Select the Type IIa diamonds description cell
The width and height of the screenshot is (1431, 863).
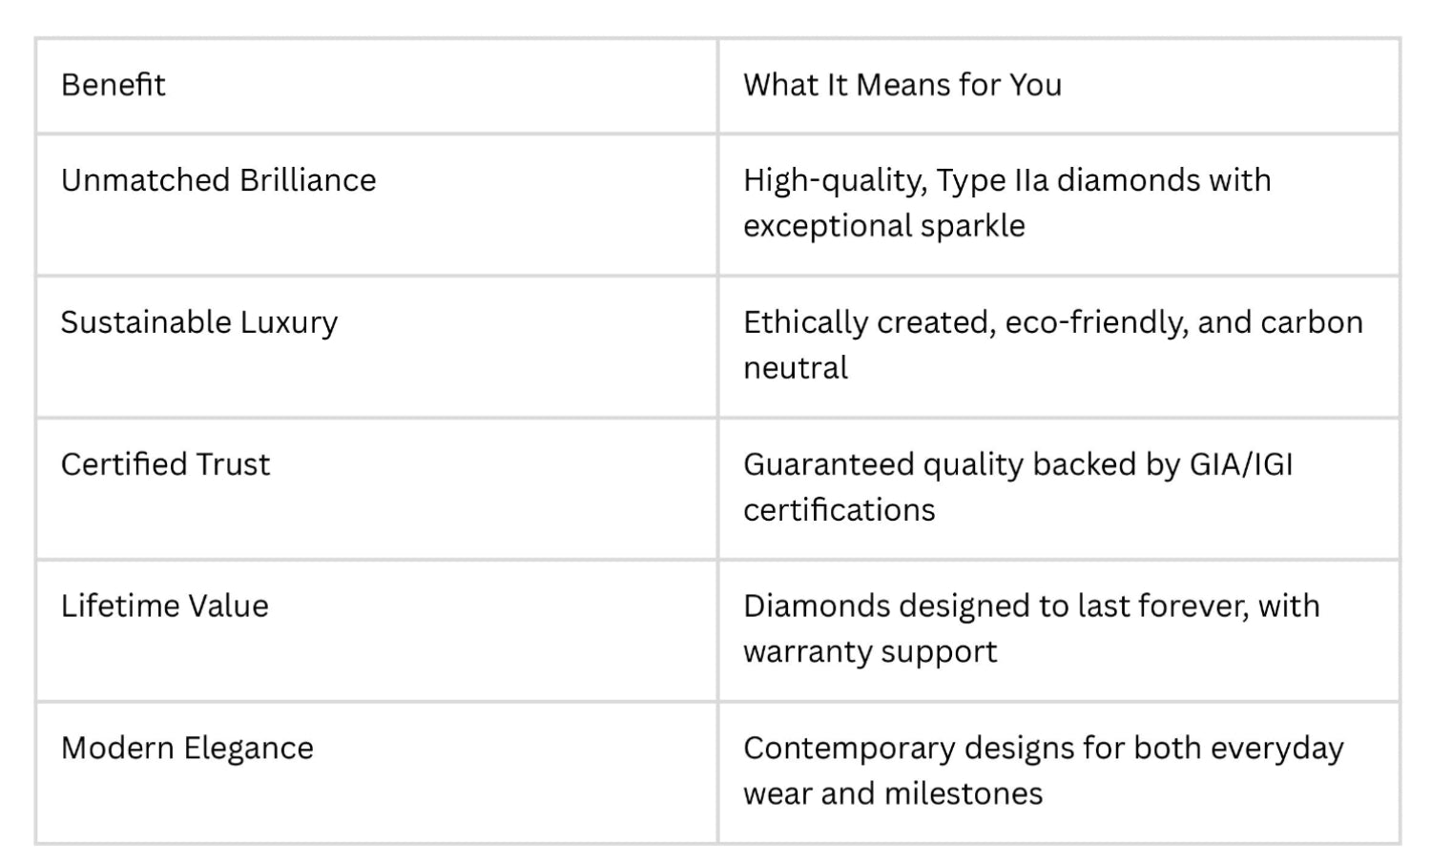click(x=1006, y=202)
